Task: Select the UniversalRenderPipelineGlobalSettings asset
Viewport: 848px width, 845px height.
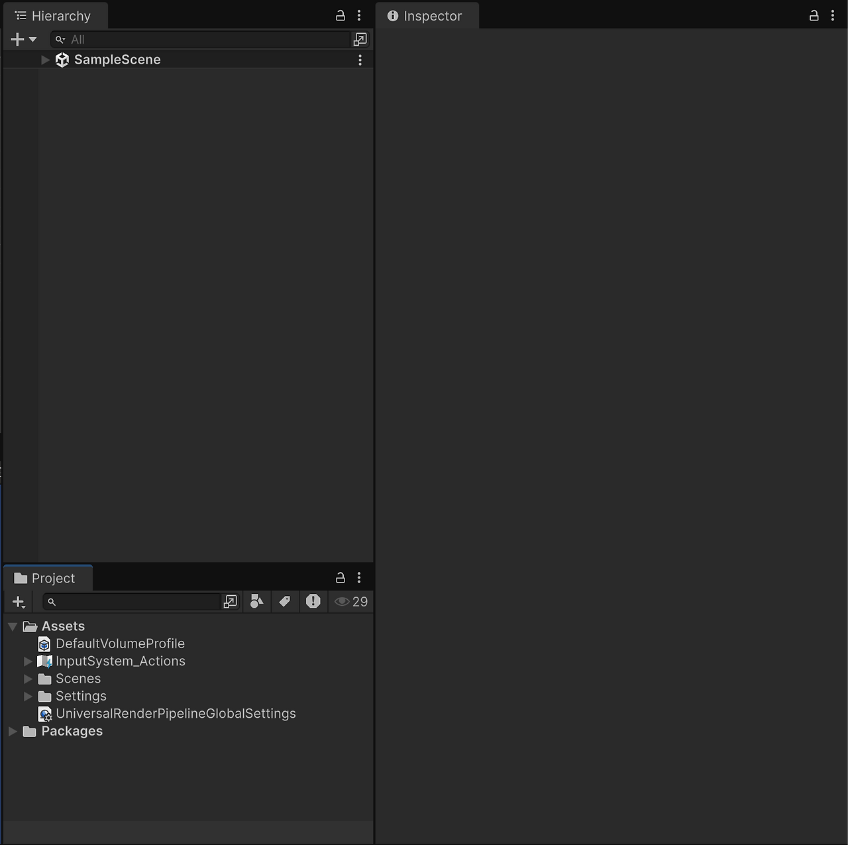Action: tap(188, 714)
